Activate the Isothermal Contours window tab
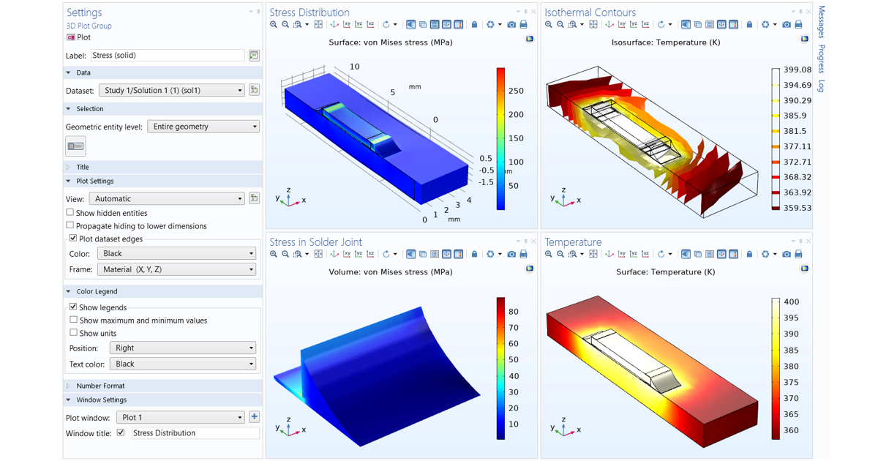The width and height of the screenshot is (878, 461). (590, 12)
